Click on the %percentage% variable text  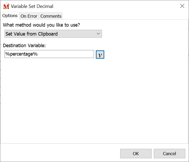pyautogui.click(x=21, y=54)
